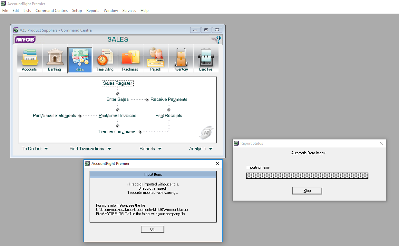Viewport: 399px width, 246px height.
Task: Expand the Reports dropdown in Command Centre
Action: coord(151,148)
